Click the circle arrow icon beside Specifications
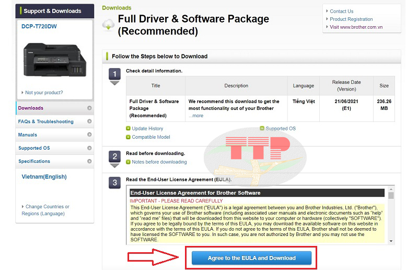Screen dimensions: 418x270 (89, 161)
